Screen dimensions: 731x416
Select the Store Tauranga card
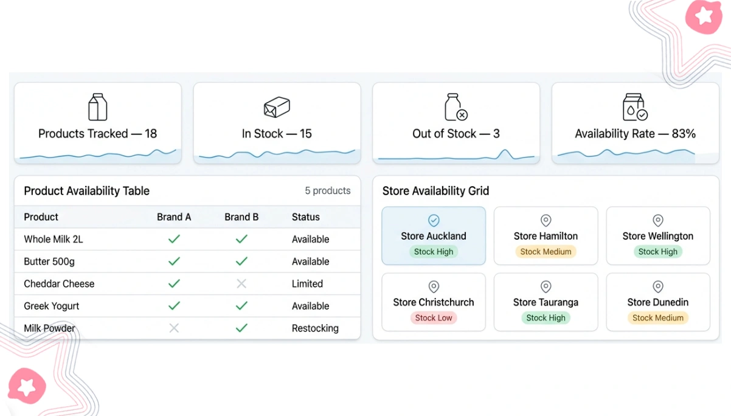coord(546,302)
